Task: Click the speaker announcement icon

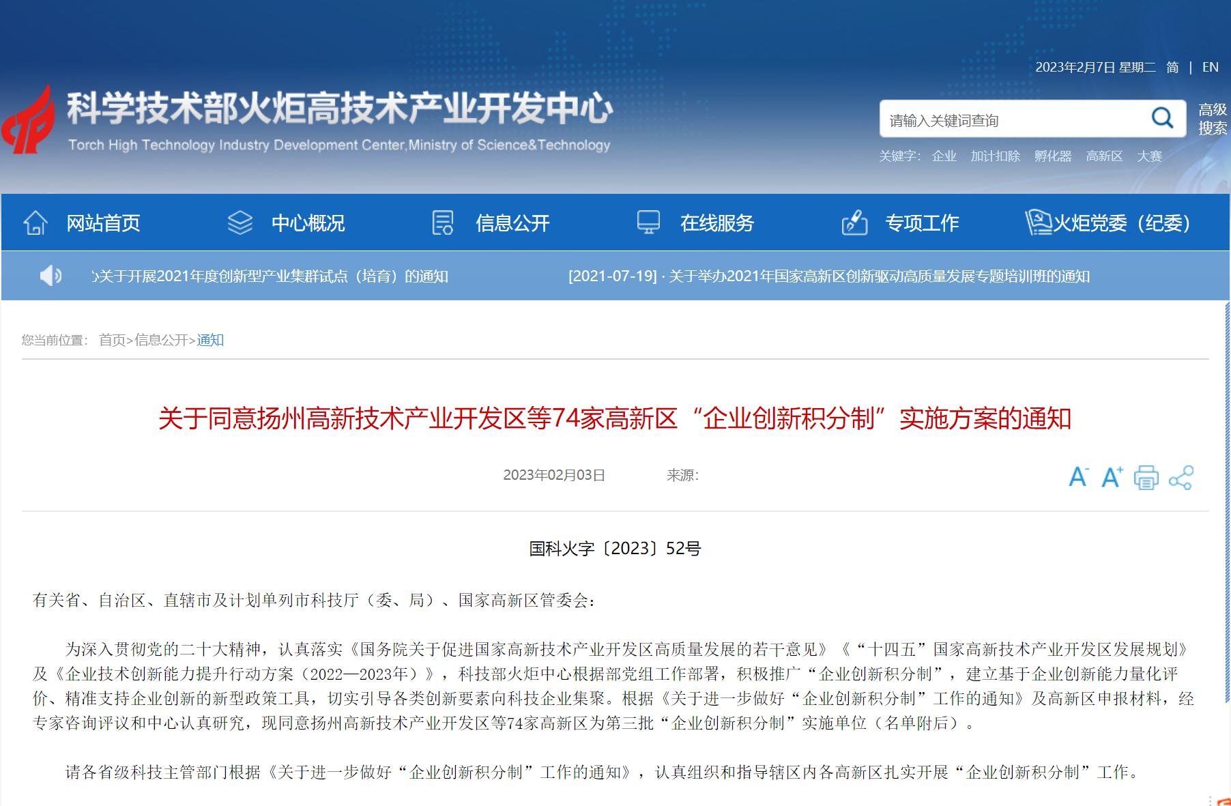Action: click(x=51, y=276)
